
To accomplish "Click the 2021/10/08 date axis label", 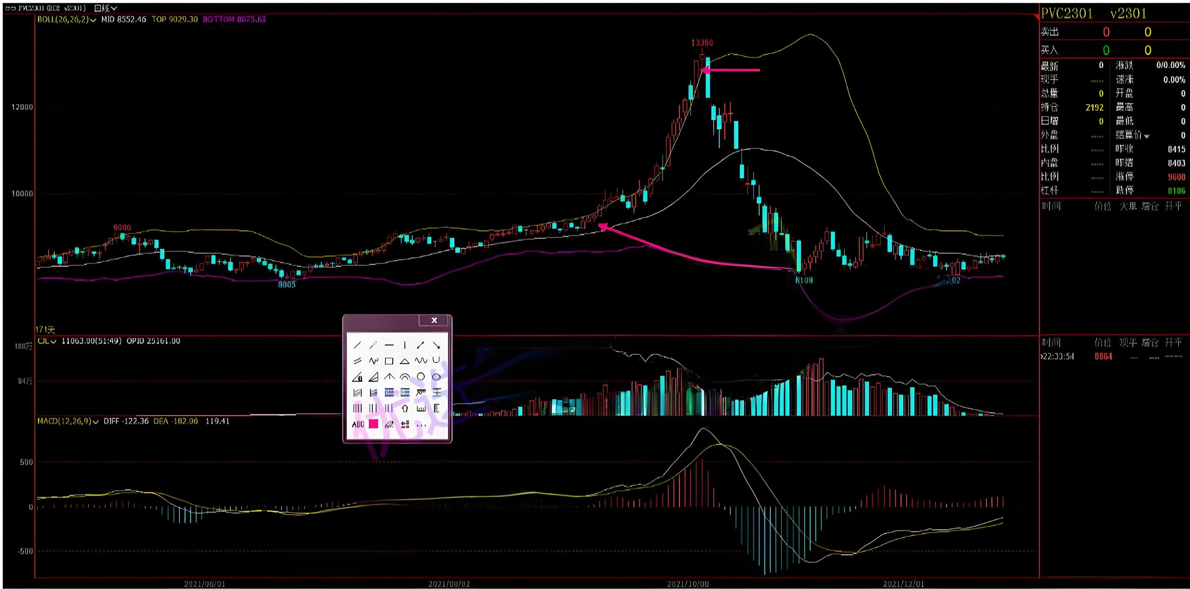I will tap(688, 584).
